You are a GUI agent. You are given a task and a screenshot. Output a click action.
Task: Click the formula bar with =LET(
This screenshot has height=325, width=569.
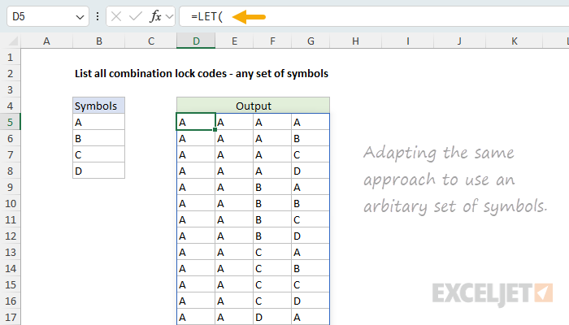coord(374,17)
